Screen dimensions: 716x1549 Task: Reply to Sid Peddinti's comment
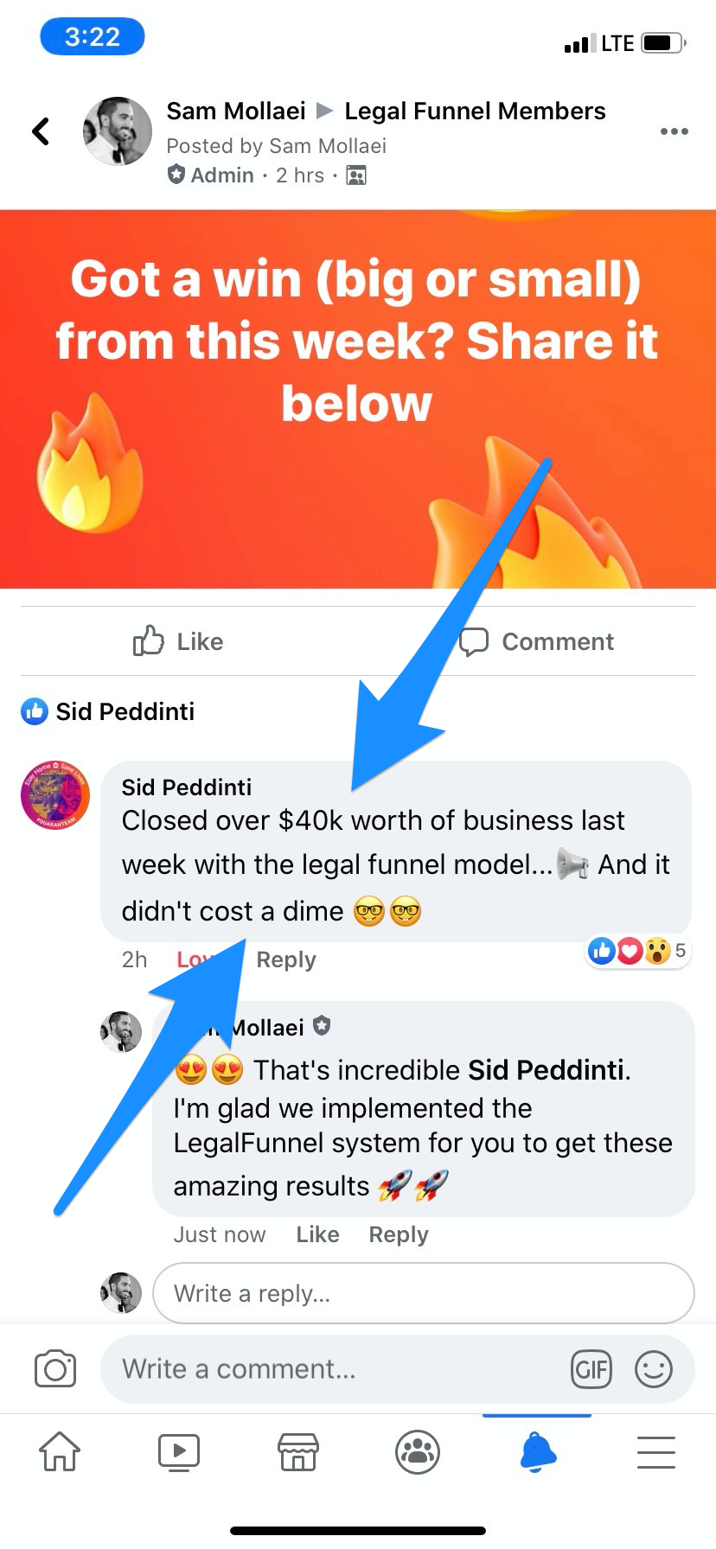pos(286,959)
